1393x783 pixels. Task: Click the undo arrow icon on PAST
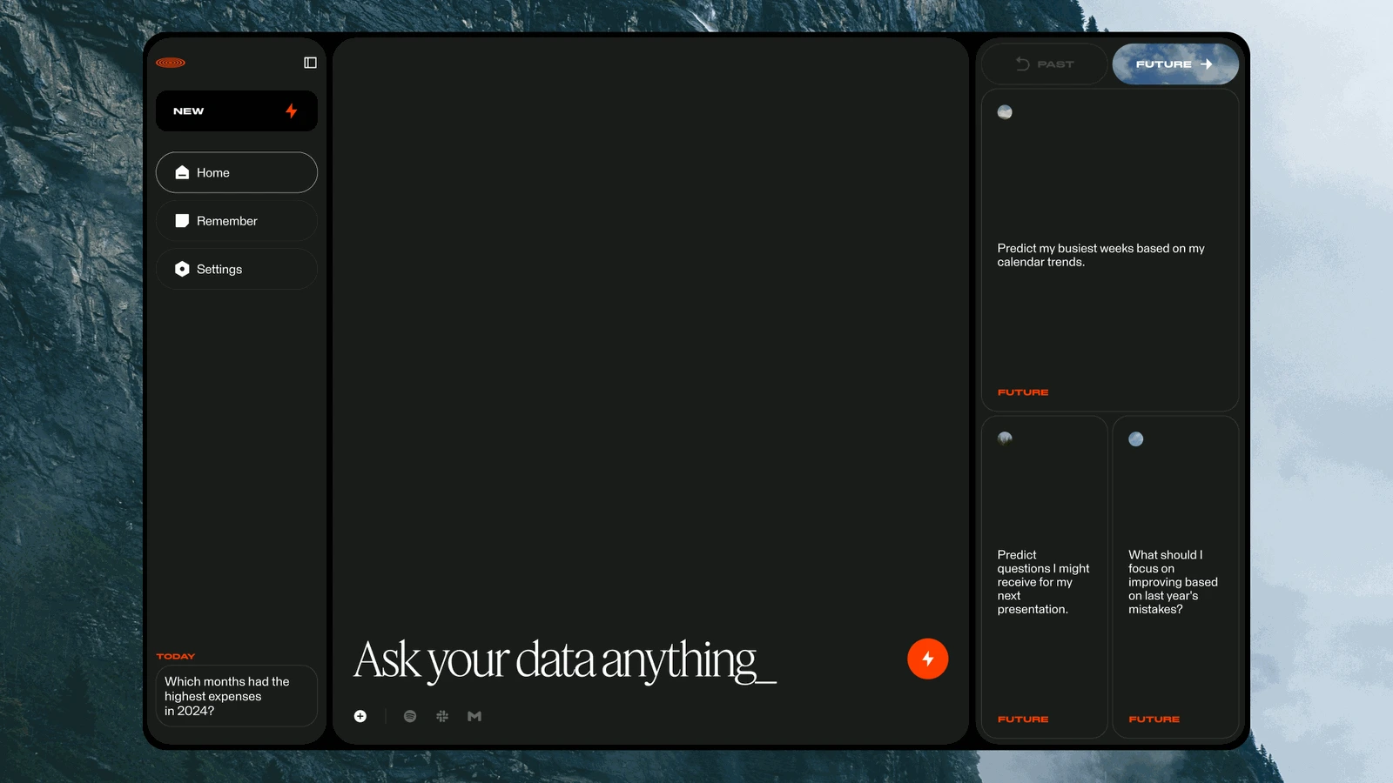pos(1023,64)
